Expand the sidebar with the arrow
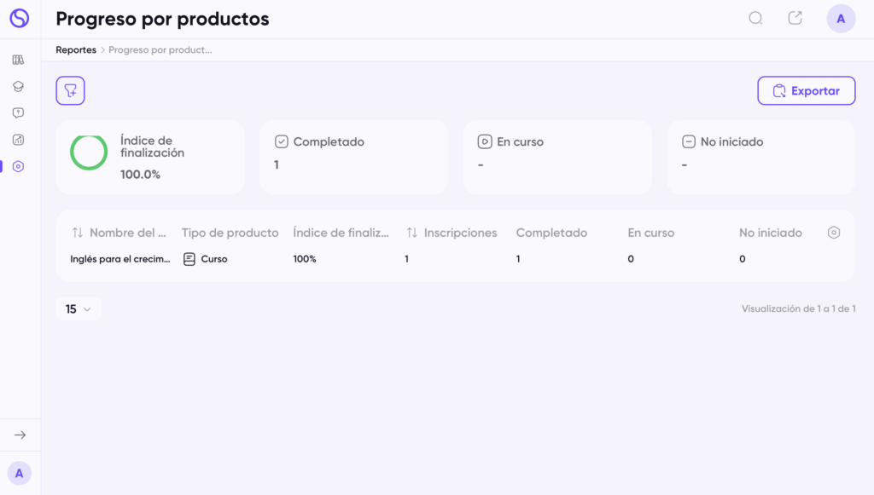Viewport: 874px width, 495px height. [20, 435]
